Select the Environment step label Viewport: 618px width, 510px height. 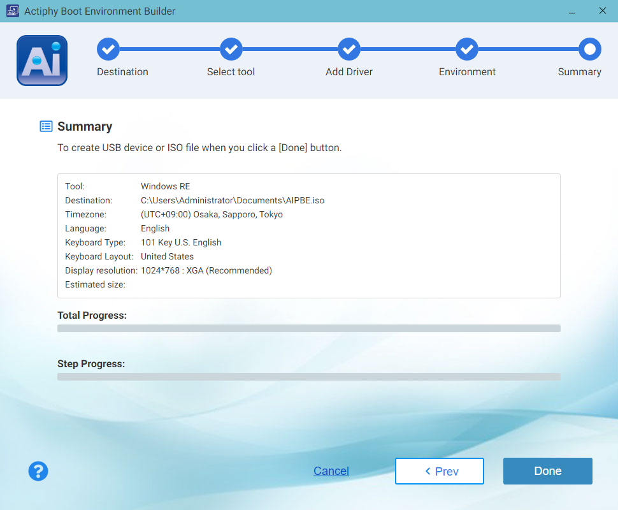click(467, 72)
